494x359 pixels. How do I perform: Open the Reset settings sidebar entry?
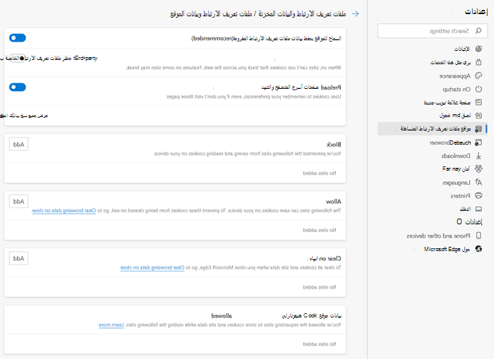469,221
